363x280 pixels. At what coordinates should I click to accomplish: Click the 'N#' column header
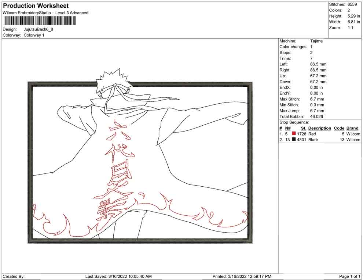click(x=288, y=128)
